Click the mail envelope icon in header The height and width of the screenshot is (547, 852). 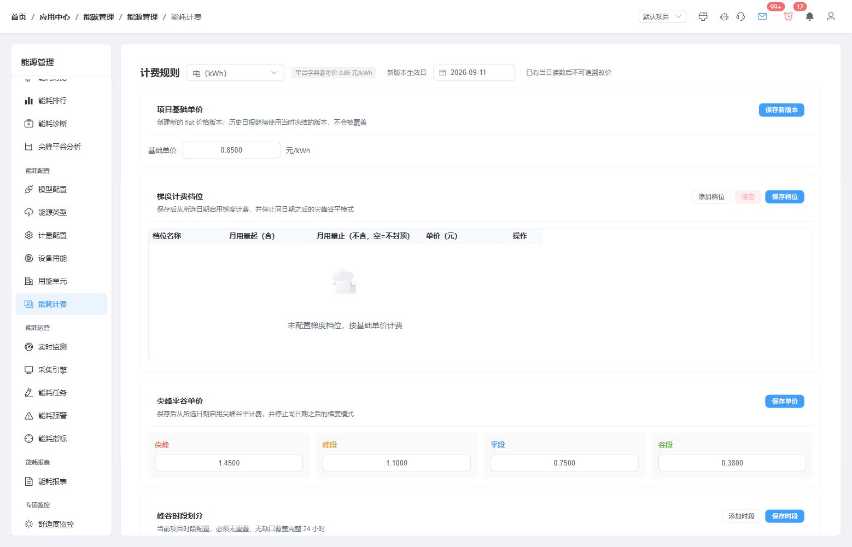762,17
